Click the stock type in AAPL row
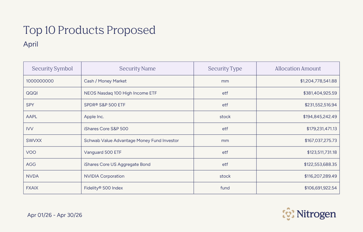Viewport: 363px width, 232px height. coord(225,117)
